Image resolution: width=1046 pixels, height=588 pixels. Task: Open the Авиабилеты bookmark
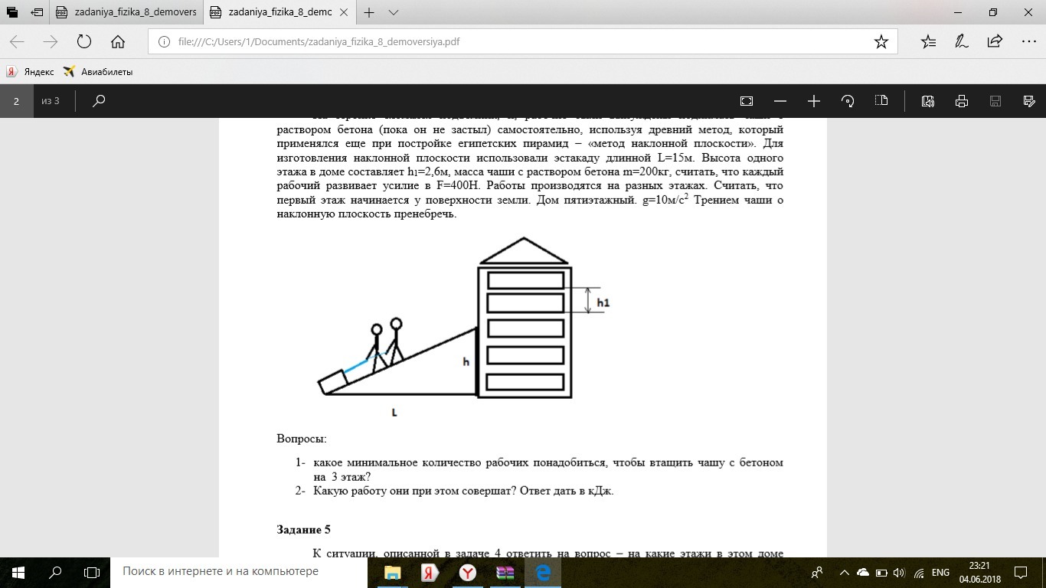point(98,71)
